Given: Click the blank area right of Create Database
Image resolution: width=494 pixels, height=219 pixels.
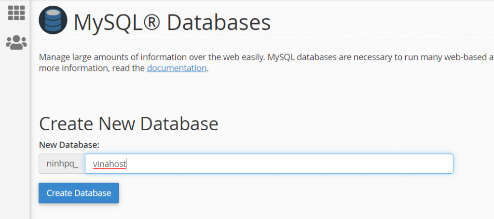Looking at the screenshot, I should (289, 193).
